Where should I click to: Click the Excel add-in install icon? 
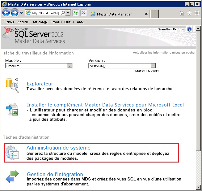(x=12, y=109)
